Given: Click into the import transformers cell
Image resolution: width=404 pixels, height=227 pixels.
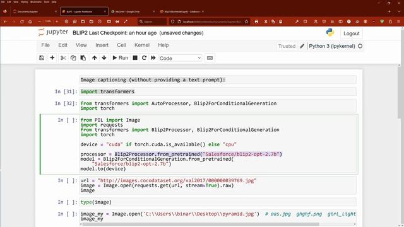Looking at the screenshot, I should 218,91.
